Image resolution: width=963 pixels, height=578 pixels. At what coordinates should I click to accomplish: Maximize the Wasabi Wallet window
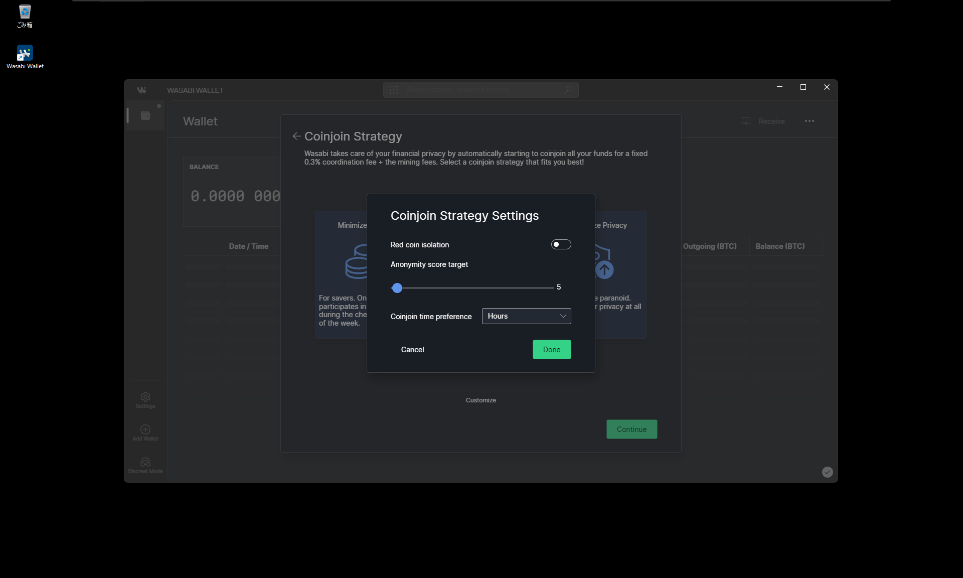point(803,87)
